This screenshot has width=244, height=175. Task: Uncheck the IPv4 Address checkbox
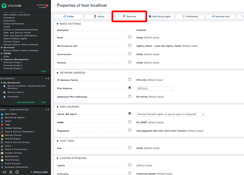point(130,88)
